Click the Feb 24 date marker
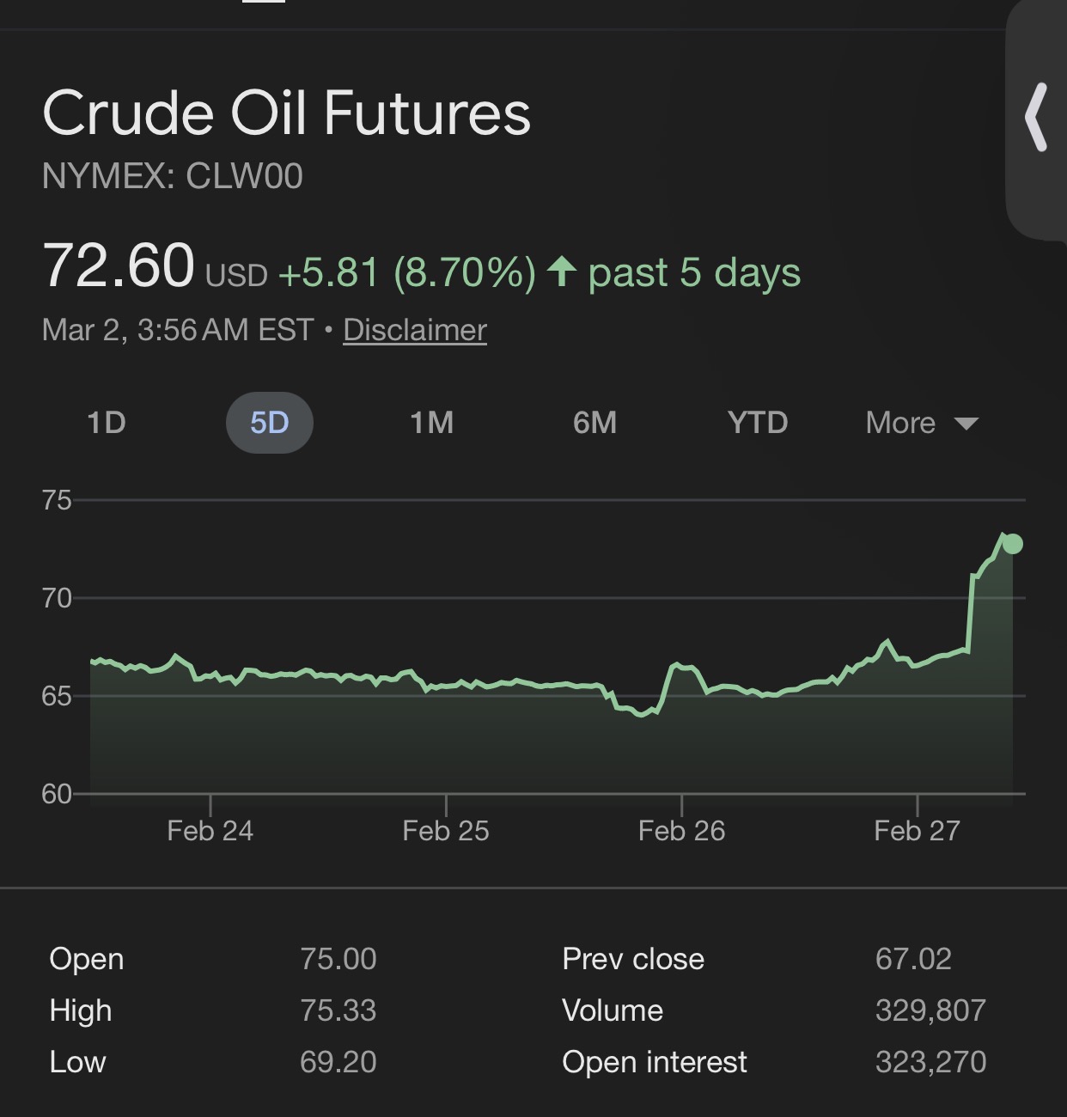1067x1117 pixels. point(210,830)
